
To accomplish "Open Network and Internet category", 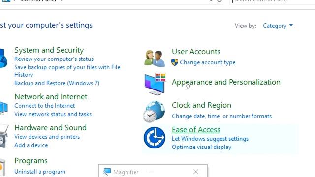I will [51, 97].
